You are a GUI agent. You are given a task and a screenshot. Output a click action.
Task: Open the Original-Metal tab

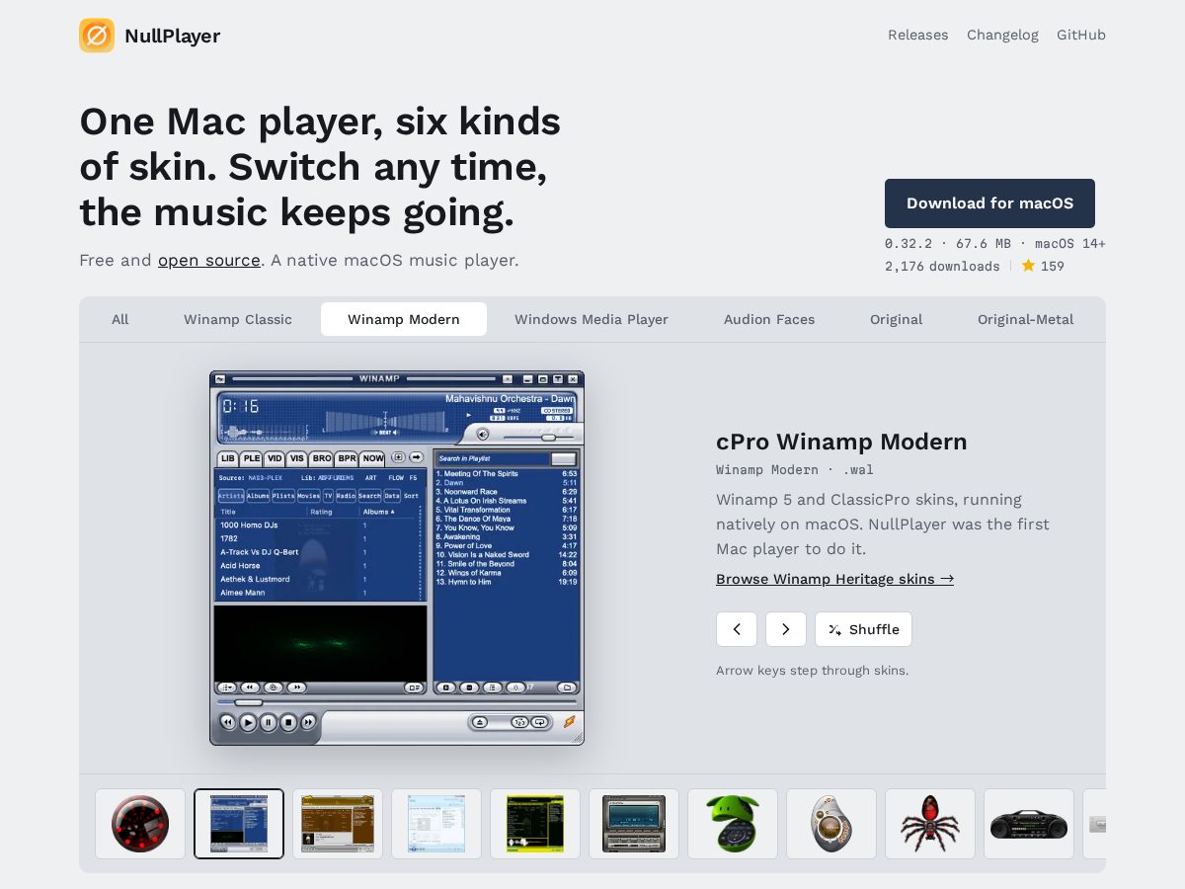(x=1026, y=319)
